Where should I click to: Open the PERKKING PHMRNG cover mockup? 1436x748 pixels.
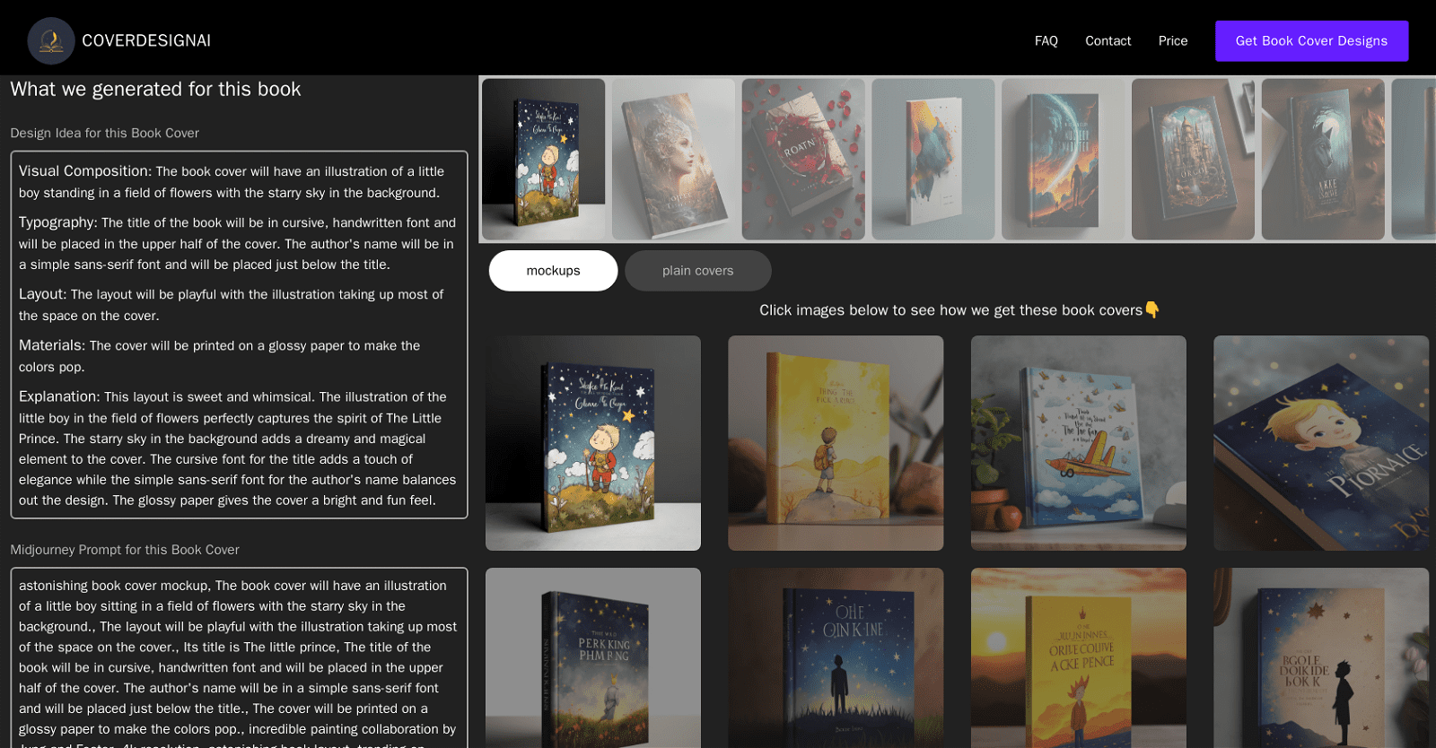click(x=593, y=657)
